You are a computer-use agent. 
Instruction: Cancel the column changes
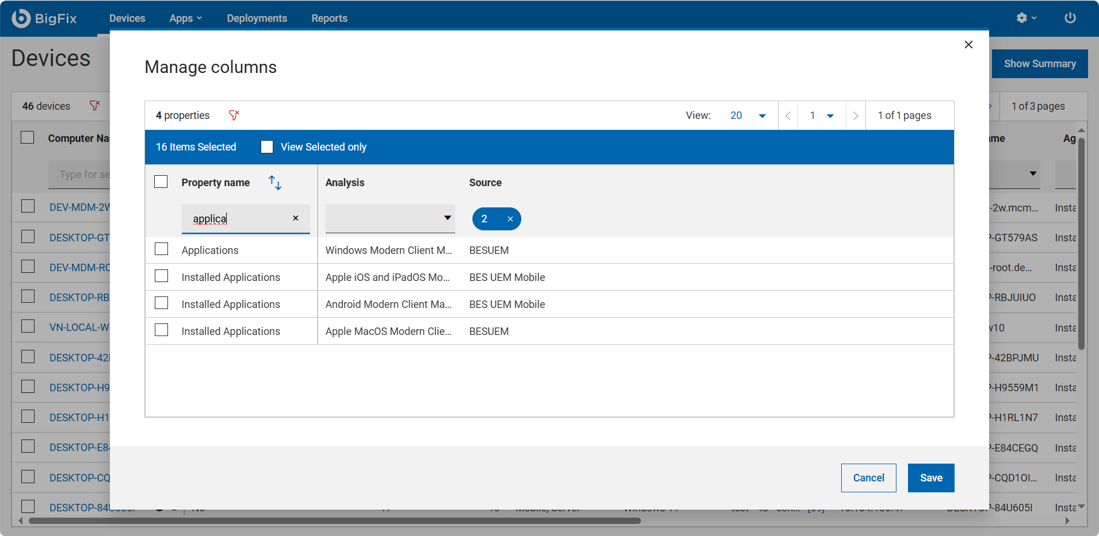868,478
